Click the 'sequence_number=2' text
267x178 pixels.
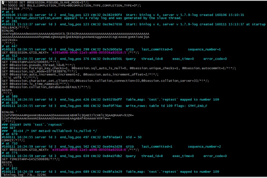(x=204, y=147)
